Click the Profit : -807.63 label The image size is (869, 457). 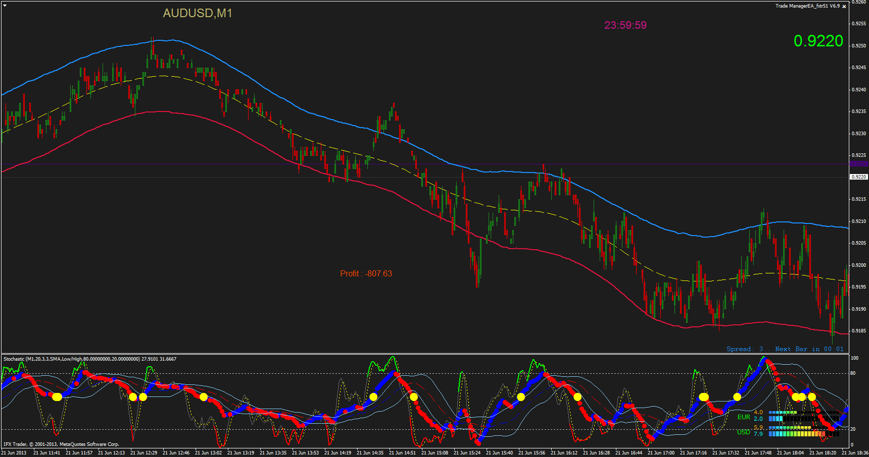[366, 273]
